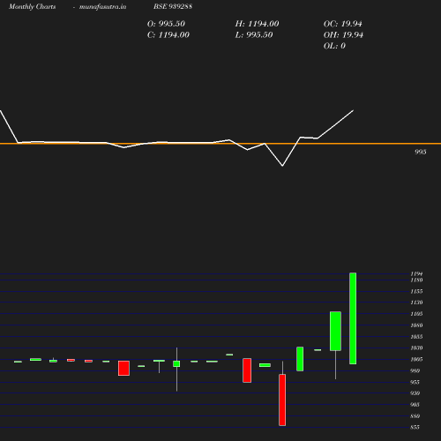
Task: Click the 'BSE 939288' symbol label
Action: [x=173, y=6]
